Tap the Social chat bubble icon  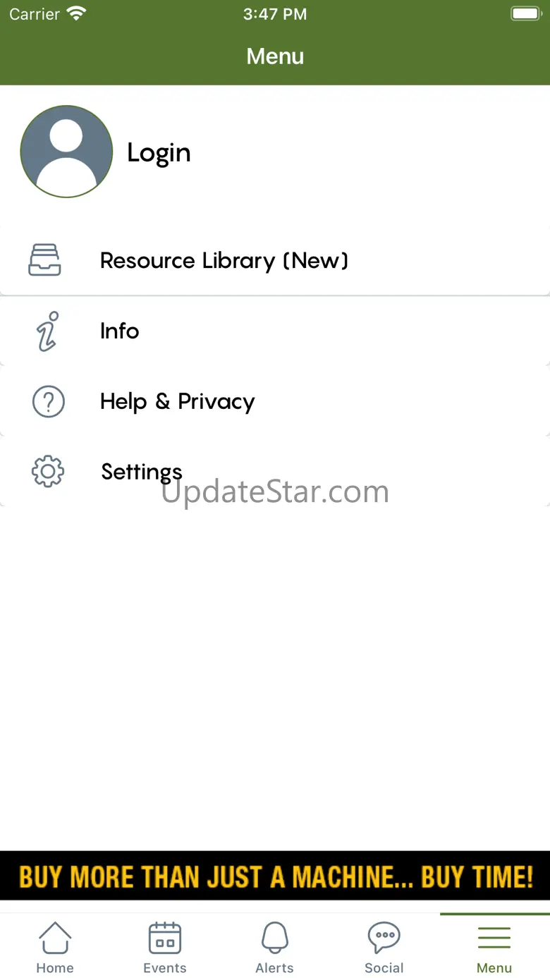[x=384, y=938]
